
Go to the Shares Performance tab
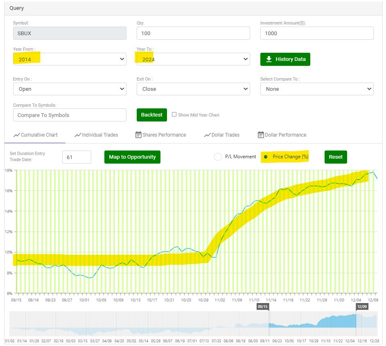161,135
